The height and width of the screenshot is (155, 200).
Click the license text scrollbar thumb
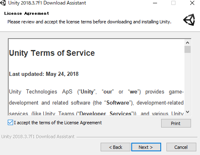click(187, 50)
